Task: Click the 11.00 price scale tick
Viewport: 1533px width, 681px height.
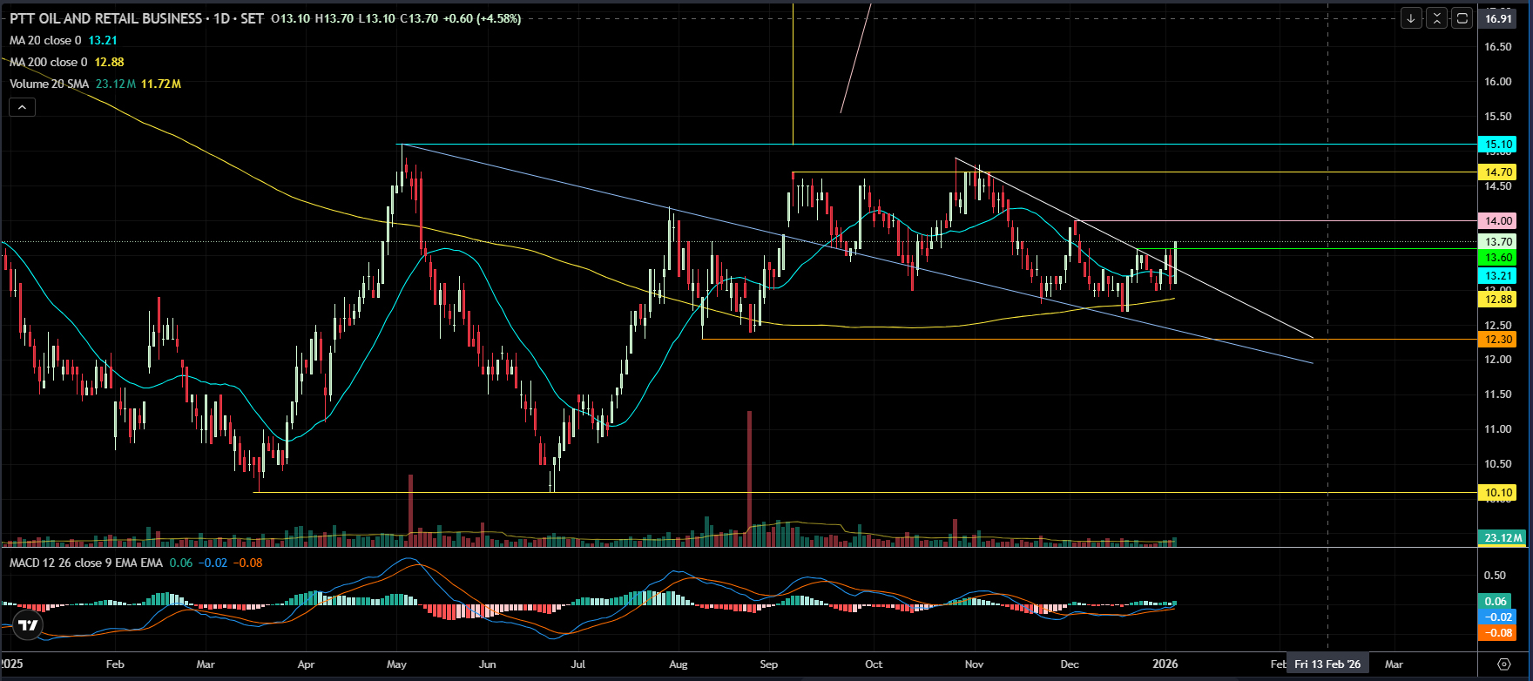Action: 1498,429
